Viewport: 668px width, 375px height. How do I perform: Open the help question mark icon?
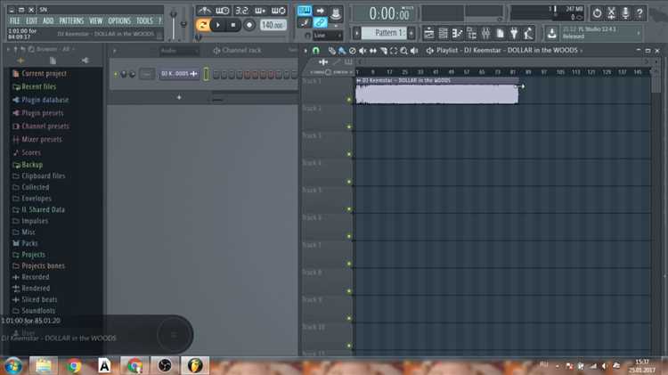639,13
